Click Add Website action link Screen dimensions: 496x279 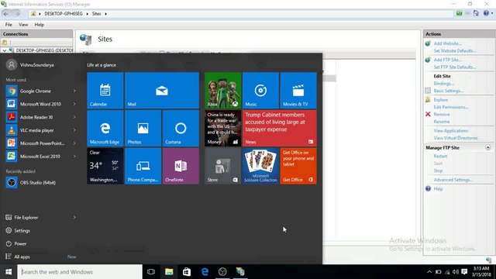447,43
